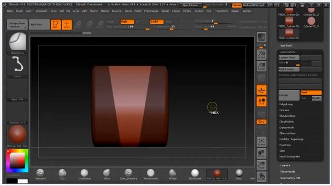Toggle the Floor grid button
The width and height of the screenshot is (332, 186).
[x=261, y=89]
